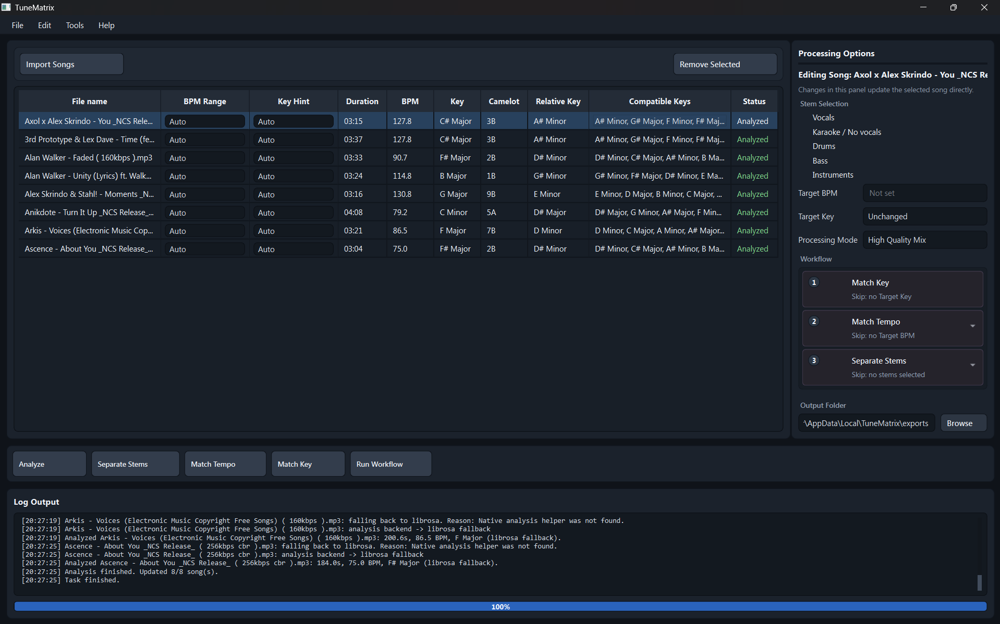Toggle the Instruments stem option
Viewport: 1000px width, 624px height.
coord(833,175)
